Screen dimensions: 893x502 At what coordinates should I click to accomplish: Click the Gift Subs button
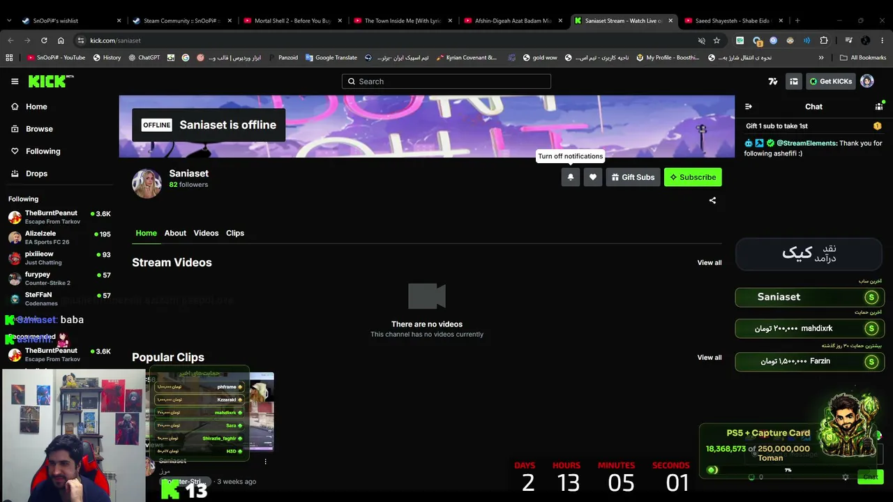click(633, 177)
